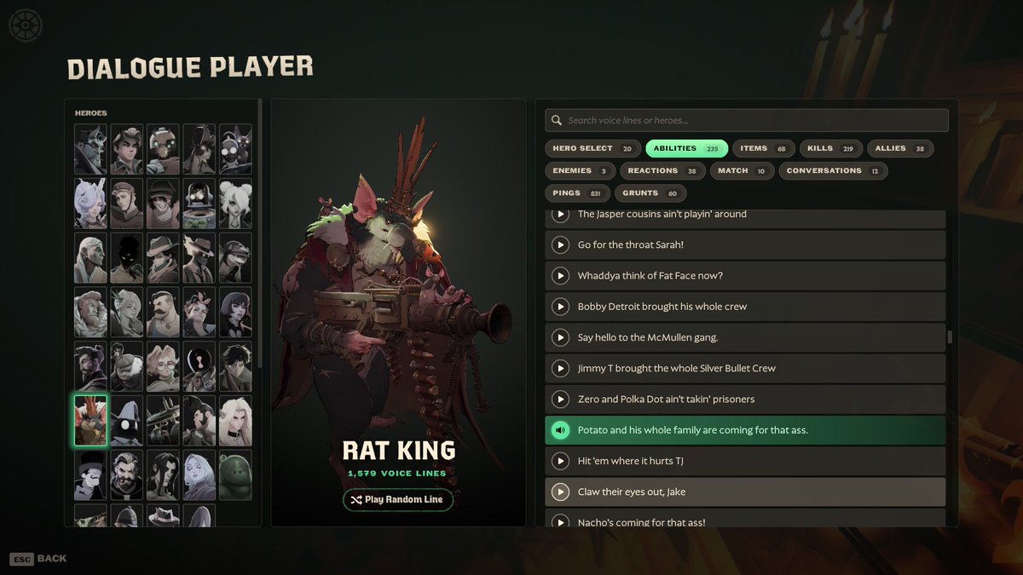View the Conversations tab

click(x=833, y=171)
